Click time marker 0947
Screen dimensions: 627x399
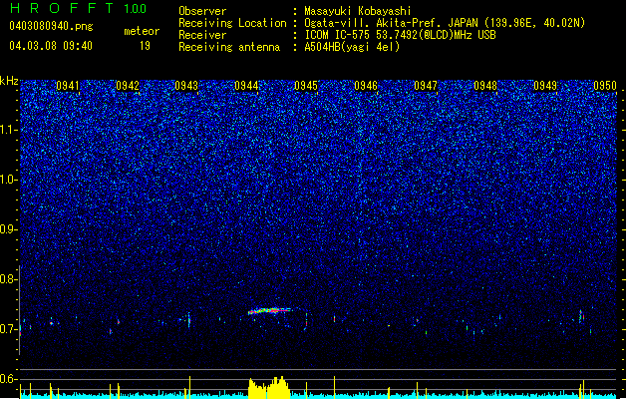click(x=426, y=86)
